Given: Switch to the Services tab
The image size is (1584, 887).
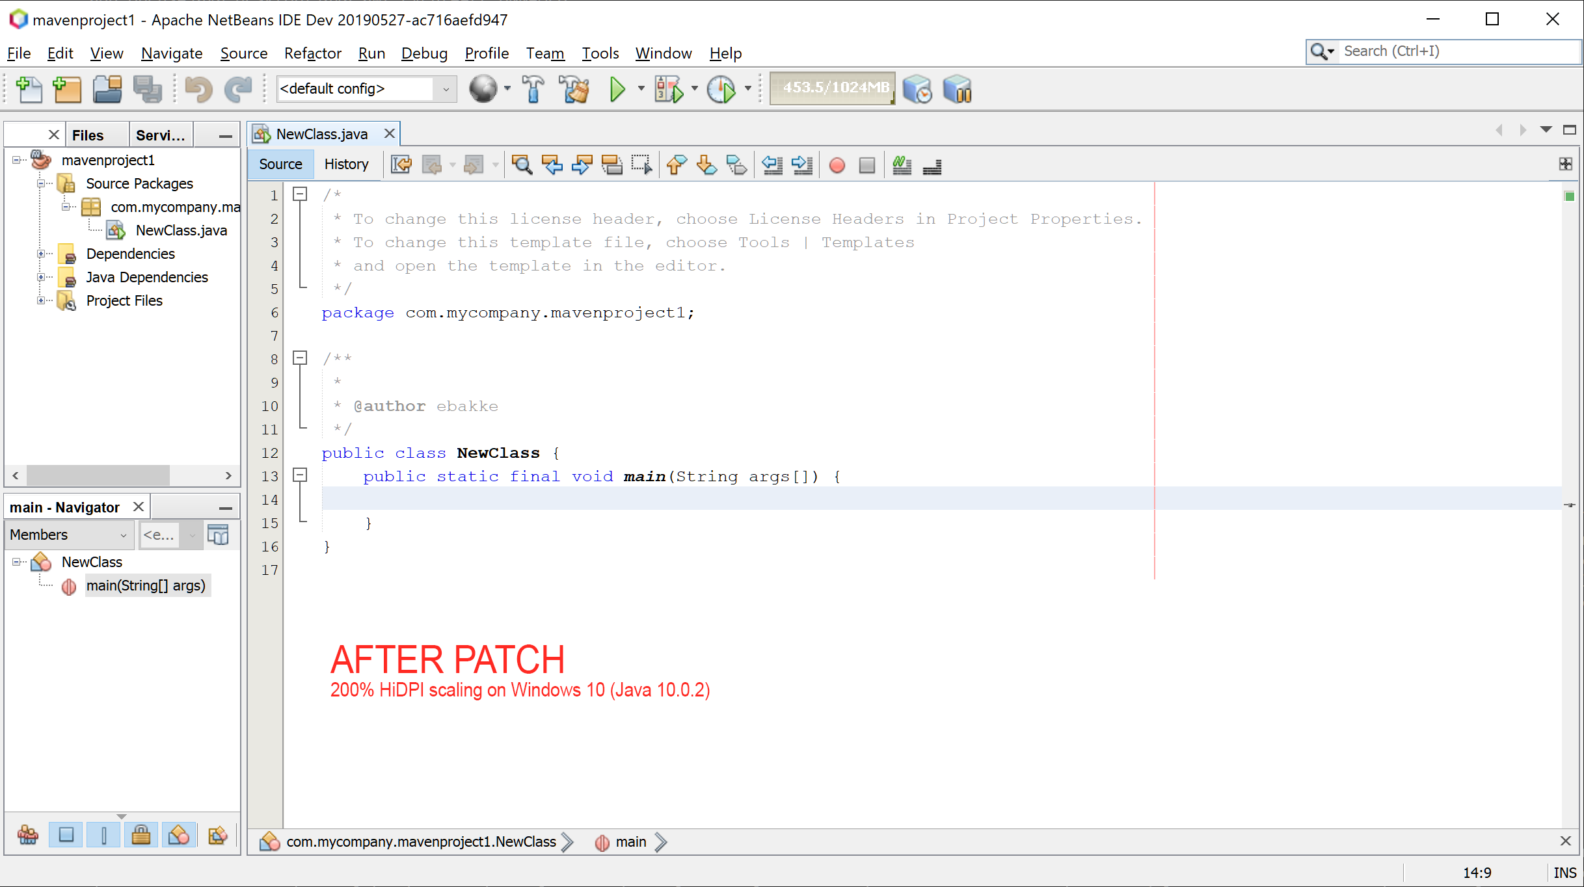Looking at the screenshot, I should [161, 135].
